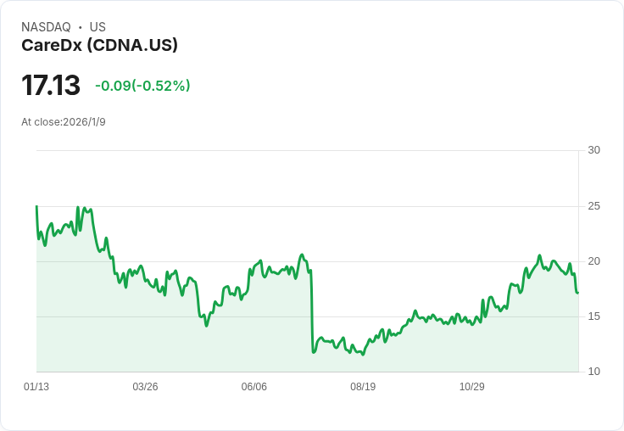The height and width of the screenshot is (431, 624).
Task: Click the last data point of the price line
Action: [577, 293]
